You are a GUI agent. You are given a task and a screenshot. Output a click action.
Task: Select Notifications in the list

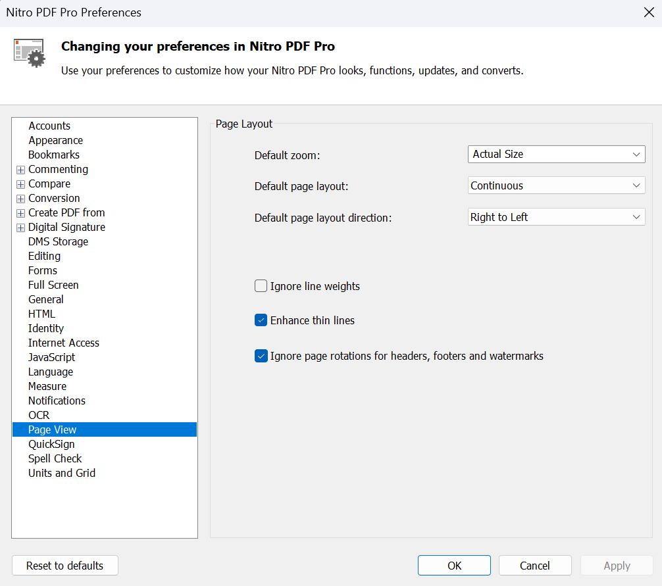click(x=57, y=401)
